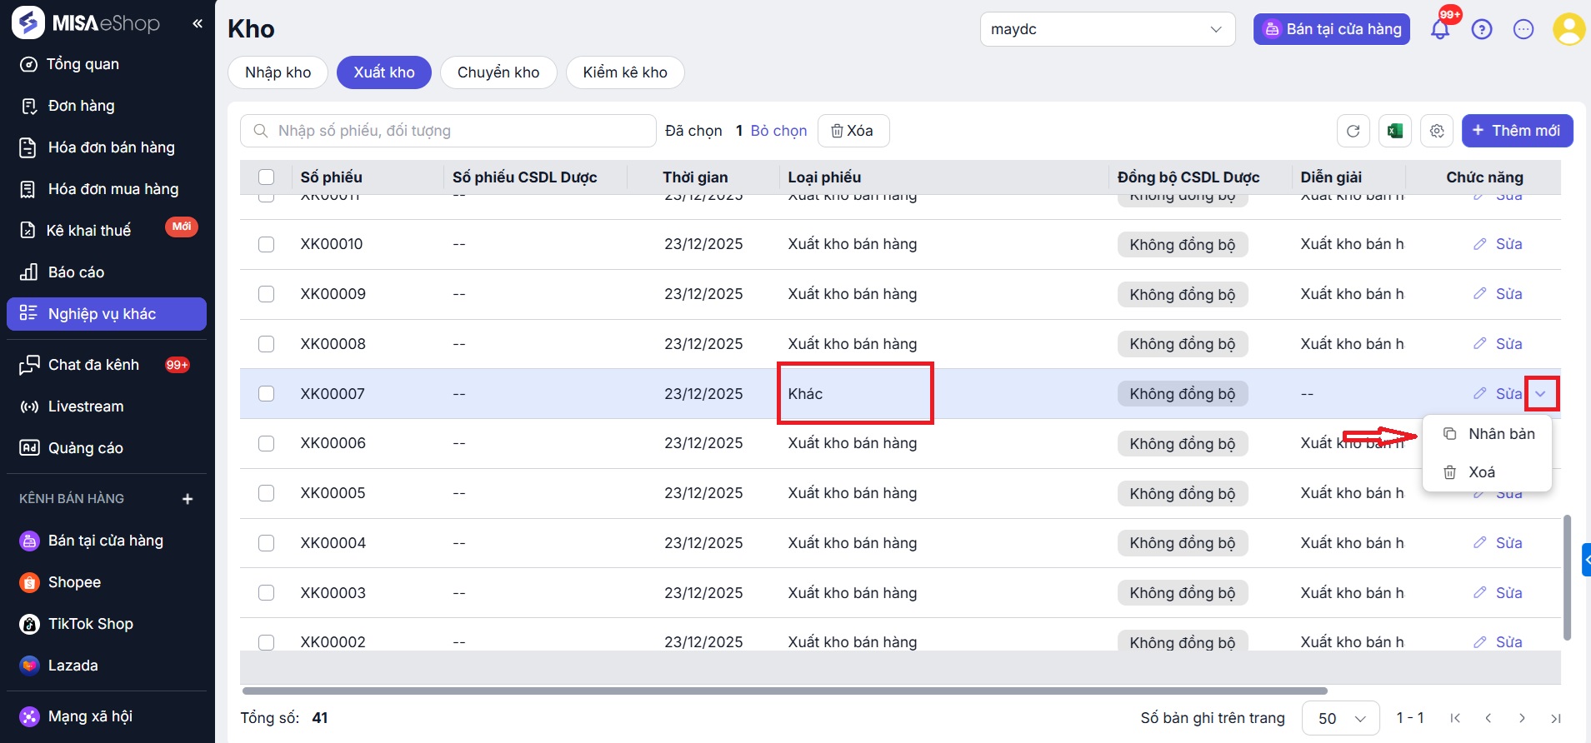Open the Shopee channel
This screenshot has height=743, width=1591.
coord(107,582)
